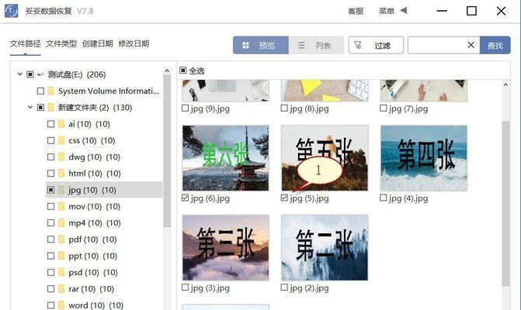Click folder icon of mp4 (10)
Image resolution: width=521 pixels, height=310 pixels.
(61, 222)
